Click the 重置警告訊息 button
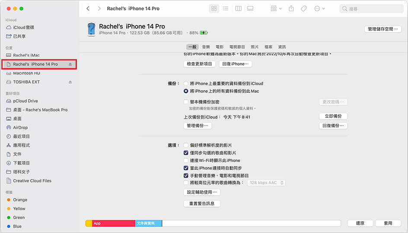The image size is (408, 233). coord(202,204)
